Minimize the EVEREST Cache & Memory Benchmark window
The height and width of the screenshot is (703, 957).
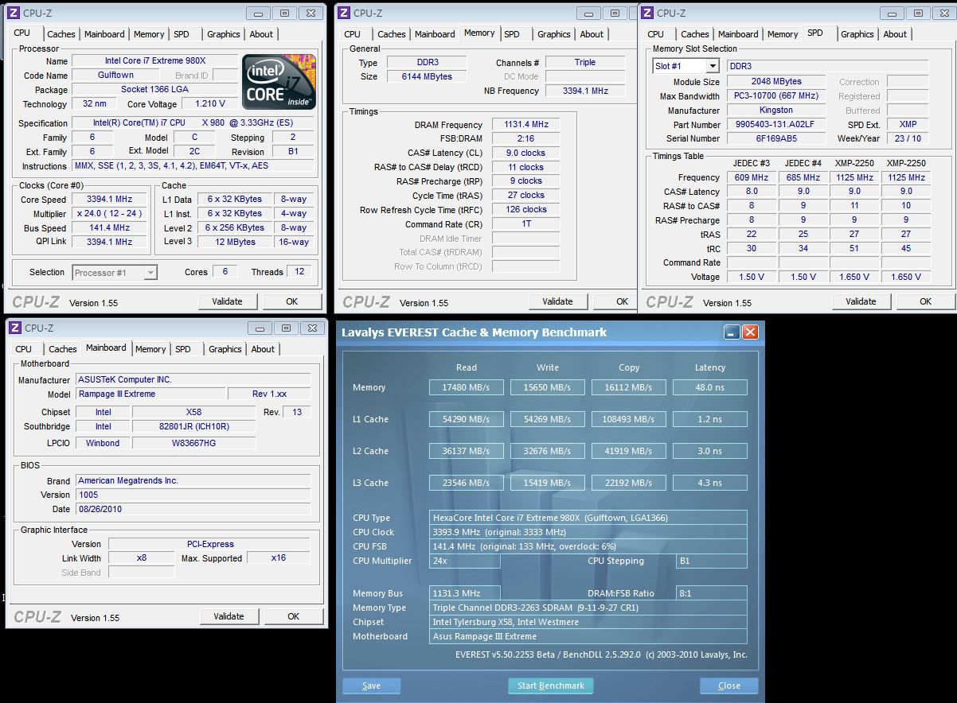[732, 332]
